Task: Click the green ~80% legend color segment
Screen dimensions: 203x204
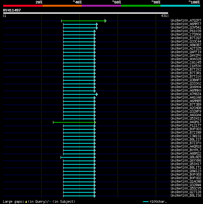Action: point(141,6)
